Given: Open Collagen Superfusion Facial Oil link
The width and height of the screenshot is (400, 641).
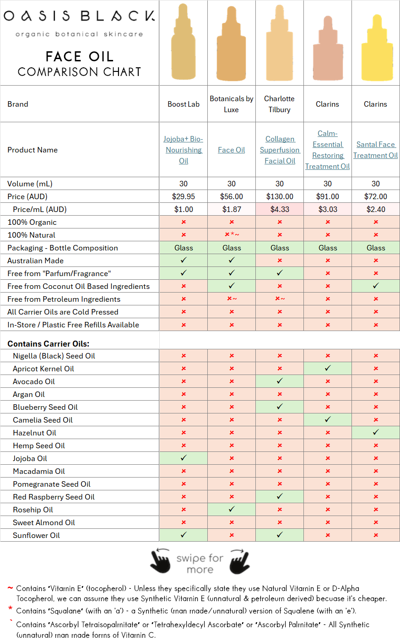Looking at the screenshot, I should [x=280, y=150].
